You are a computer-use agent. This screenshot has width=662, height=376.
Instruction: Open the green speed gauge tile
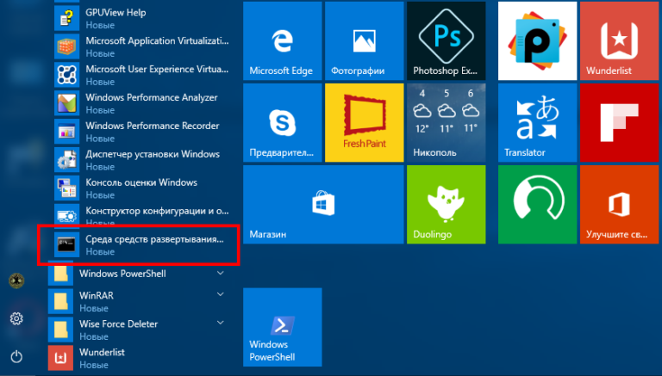[538, 205]
